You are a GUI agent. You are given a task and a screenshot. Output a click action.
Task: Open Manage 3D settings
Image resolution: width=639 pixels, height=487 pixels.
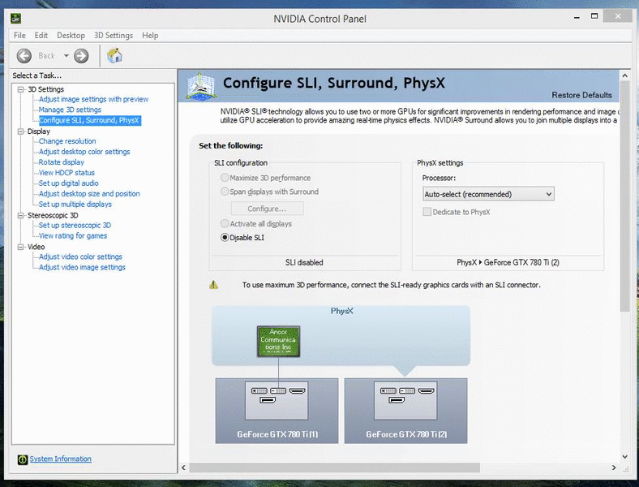coord(70,110)
